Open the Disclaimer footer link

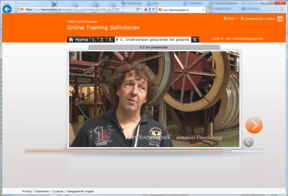[x=43, y=191]
